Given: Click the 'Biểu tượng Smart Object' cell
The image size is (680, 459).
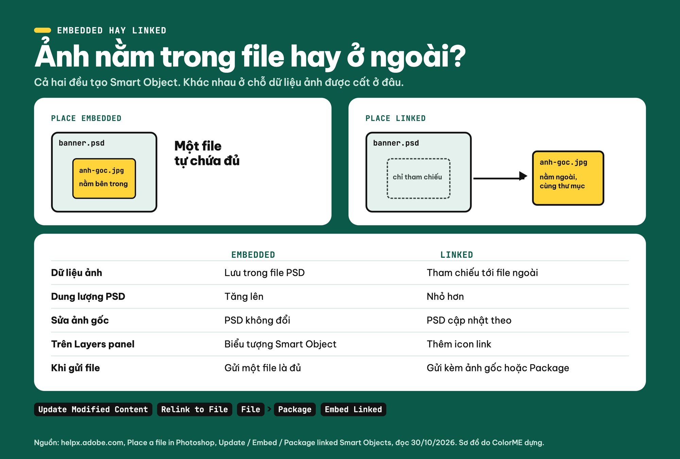Looking at the screenshot, I should click(280, 344).
